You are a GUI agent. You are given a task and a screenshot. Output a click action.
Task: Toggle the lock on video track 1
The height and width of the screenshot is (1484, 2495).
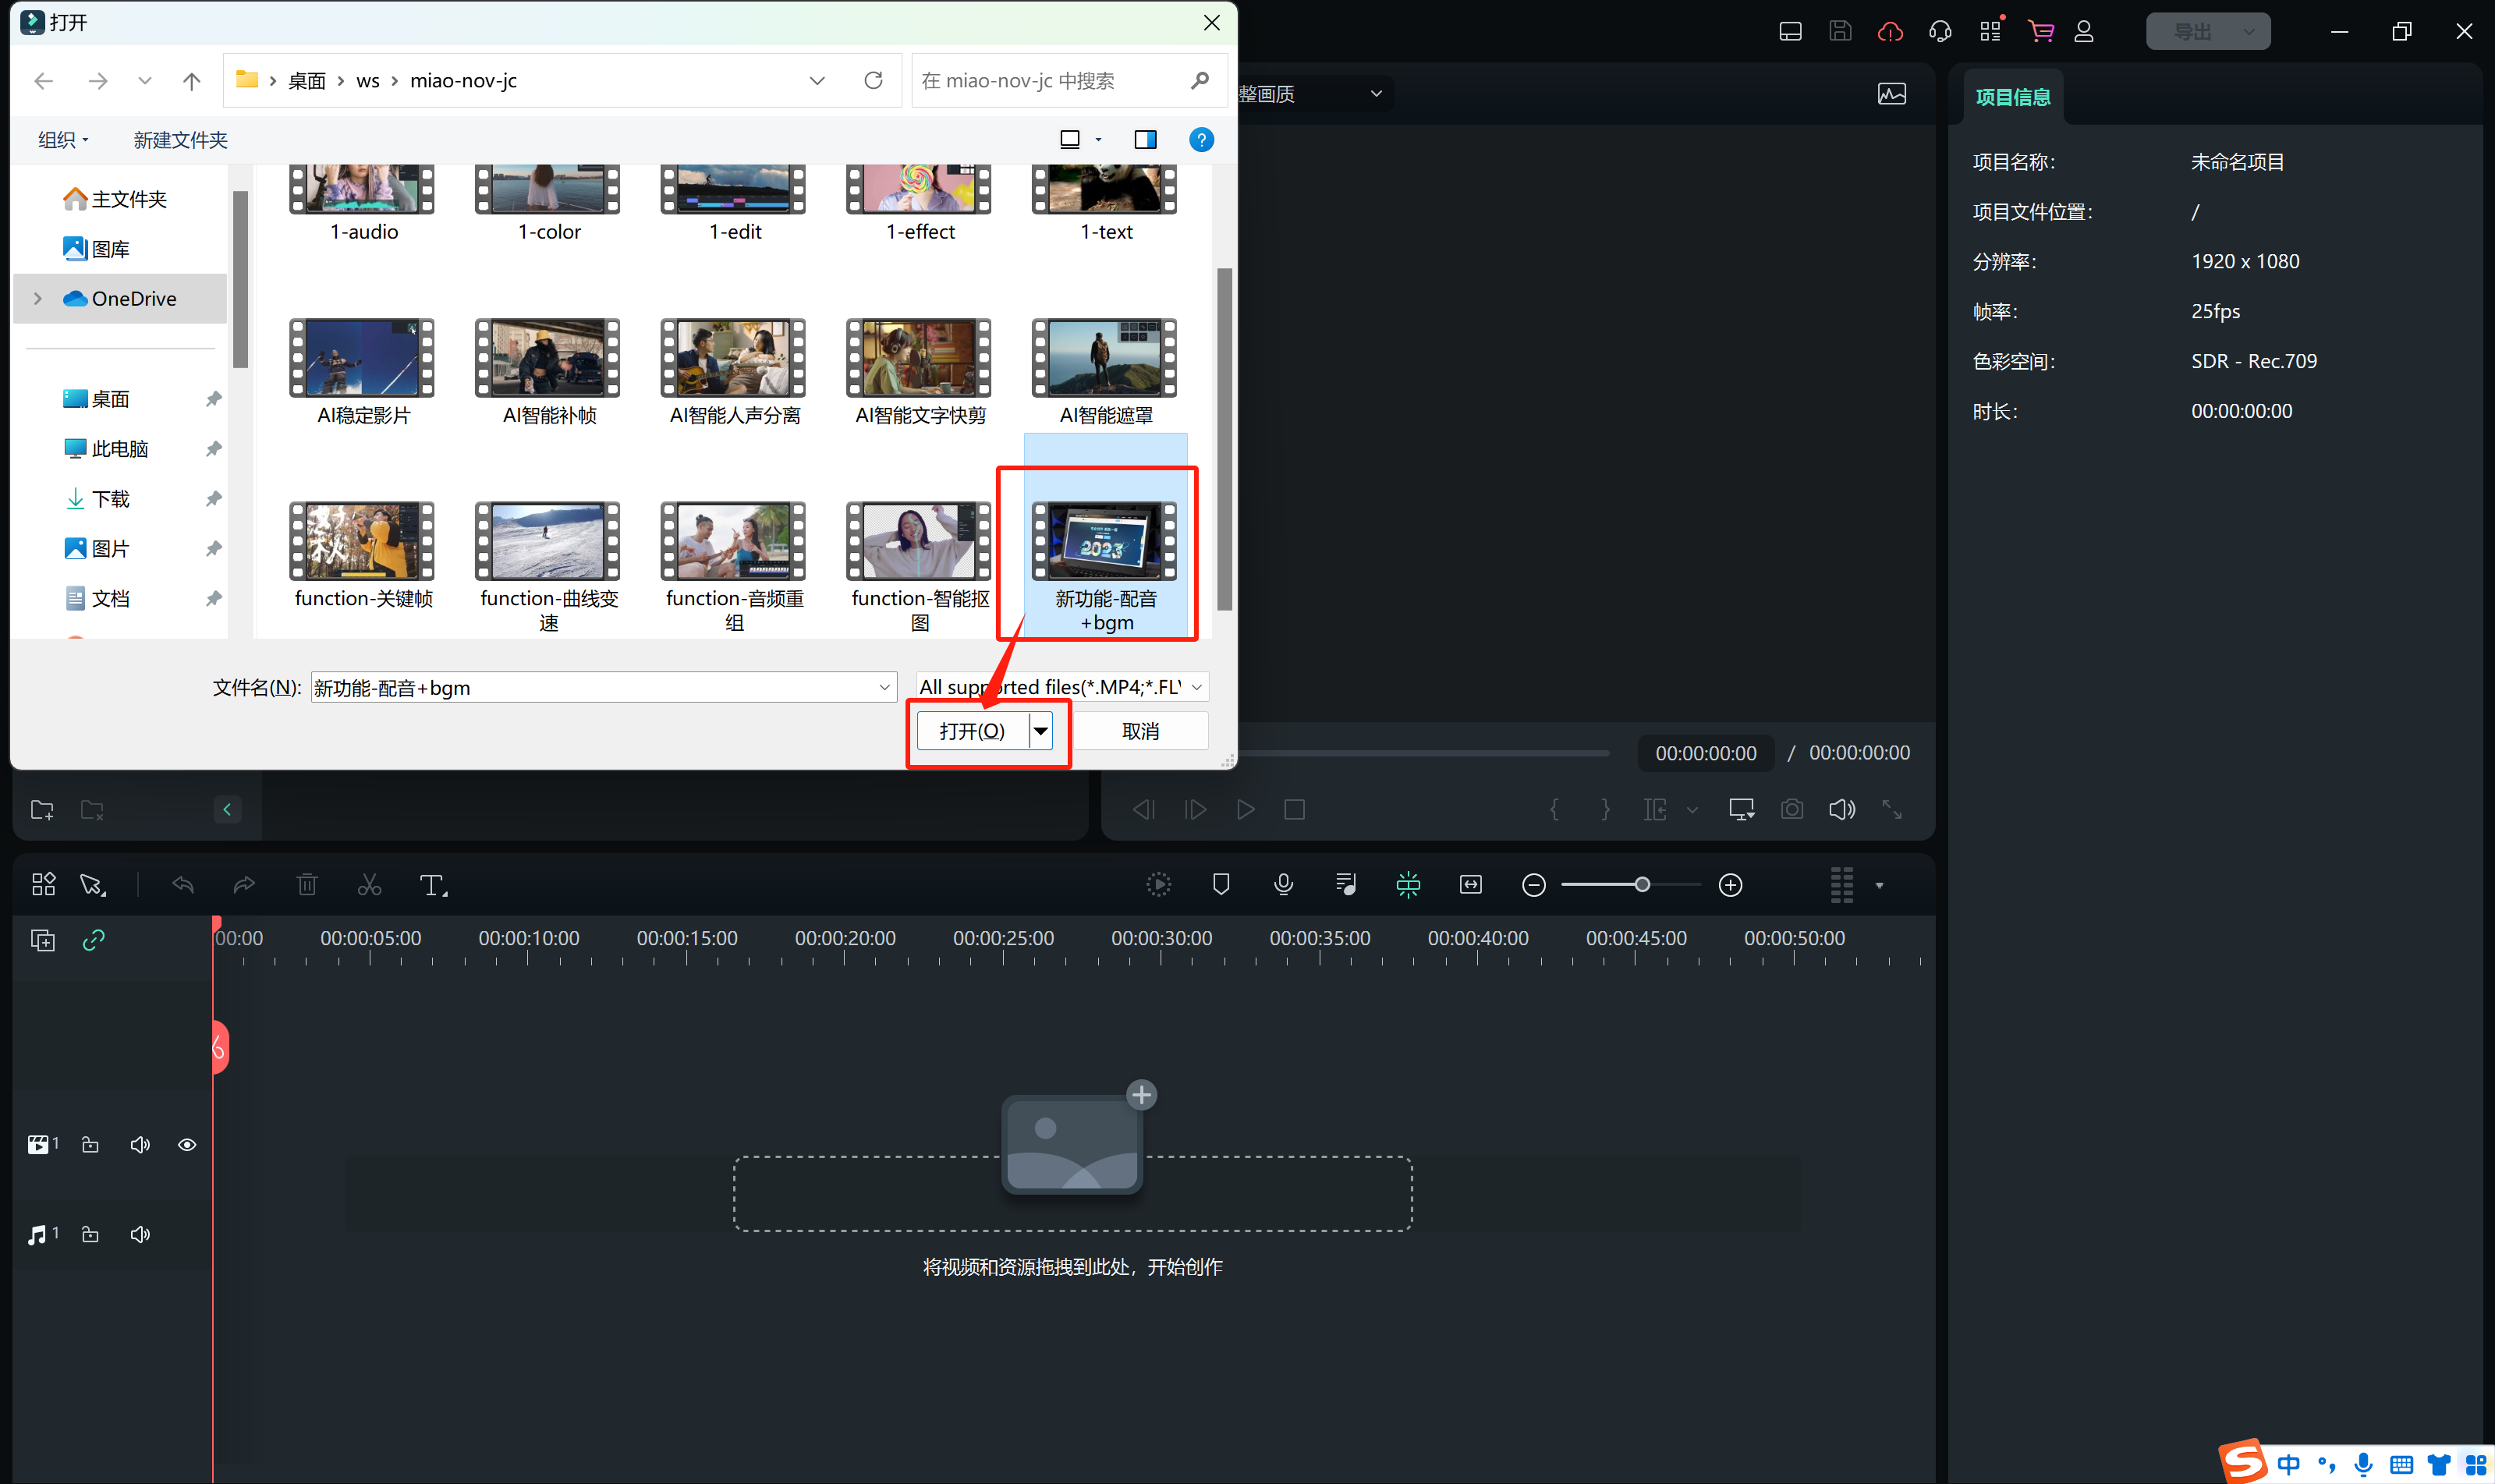[x=90, y=1145]
